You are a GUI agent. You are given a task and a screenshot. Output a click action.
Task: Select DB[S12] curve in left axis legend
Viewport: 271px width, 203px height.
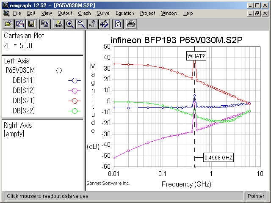click(x=24, y=91)
